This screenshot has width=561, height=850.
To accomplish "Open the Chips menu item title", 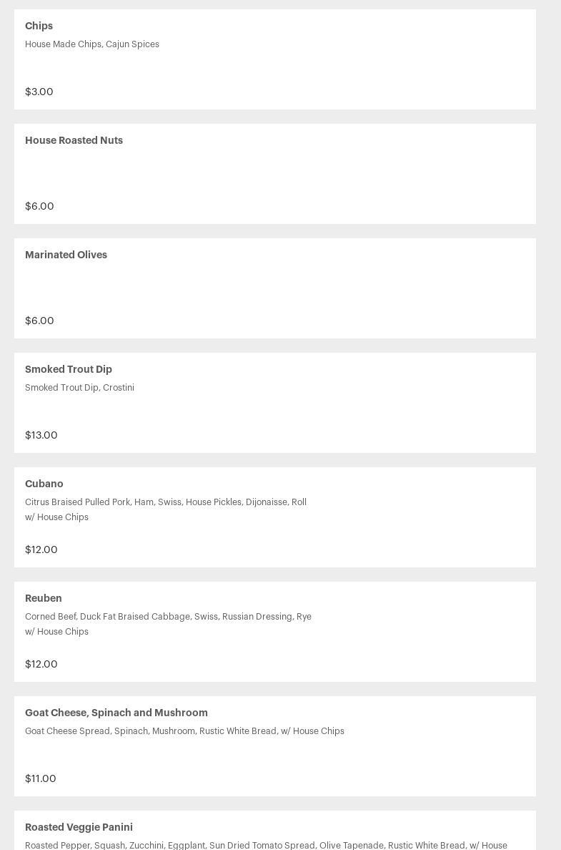I will coord(39,26).
